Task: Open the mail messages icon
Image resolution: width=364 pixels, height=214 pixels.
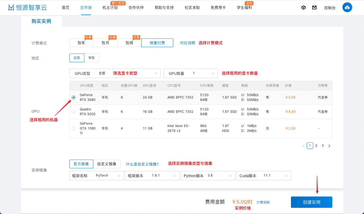Action: click(314, 8)
